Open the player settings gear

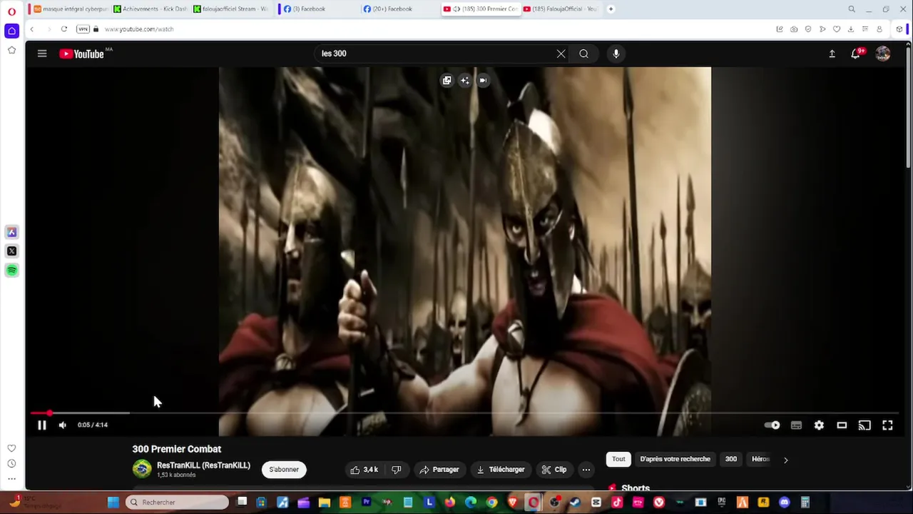(x=819, y=425)
